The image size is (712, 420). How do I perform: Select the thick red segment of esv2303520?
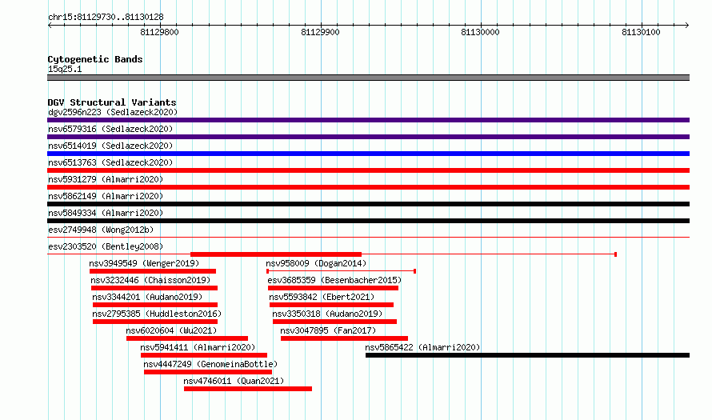(276, 254)
